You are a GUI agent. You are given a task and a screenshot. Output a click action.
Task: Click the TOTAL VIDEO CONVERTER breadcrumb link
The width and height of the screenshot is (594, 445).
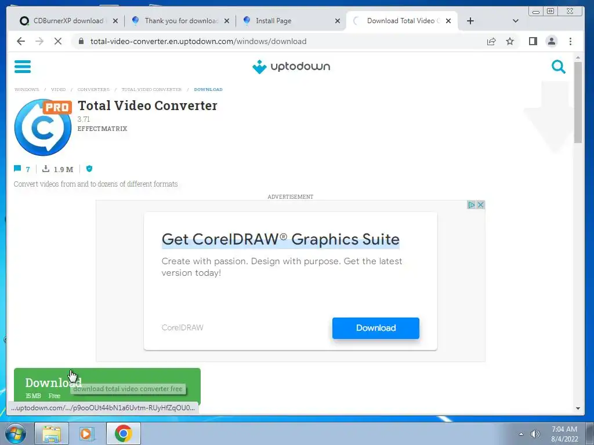[151, 90]
